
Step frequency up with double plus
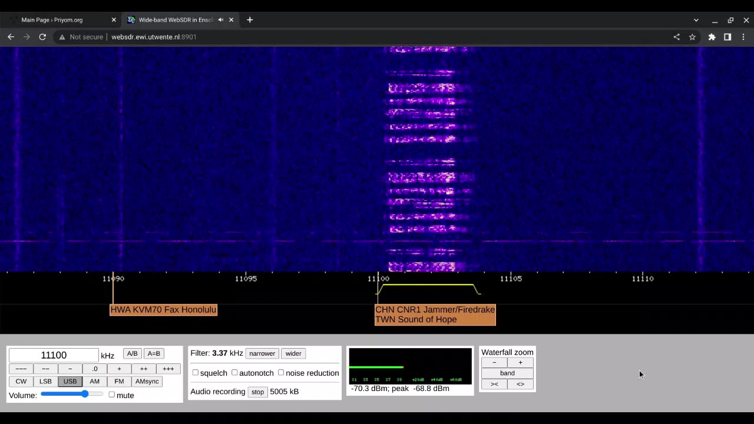[x=144, y=369]
